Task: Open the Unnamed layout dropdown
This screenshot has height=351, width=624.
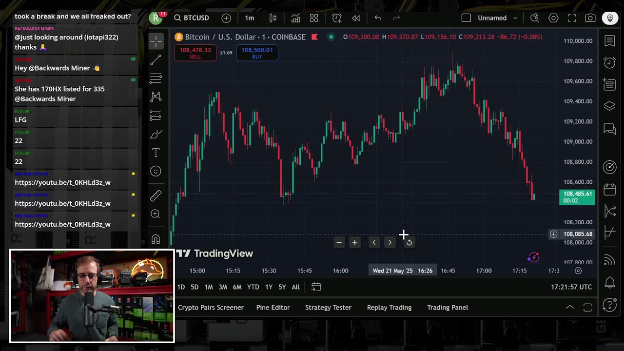Action: click(x=498, y=18)
